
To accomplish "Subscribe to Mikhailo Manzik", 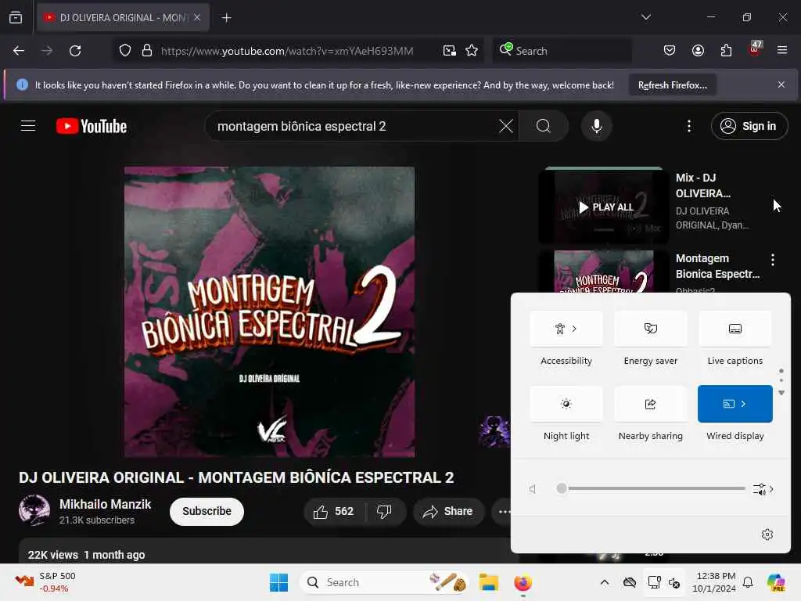I will tap(207, 511).
